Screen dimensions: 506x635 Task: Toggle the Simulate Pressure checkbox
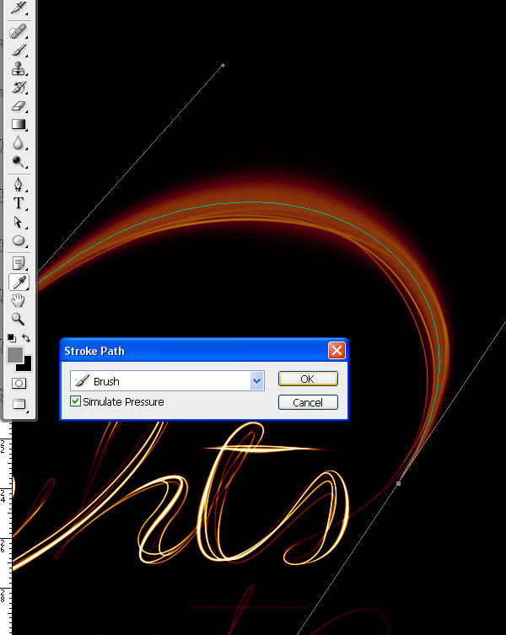76,402
